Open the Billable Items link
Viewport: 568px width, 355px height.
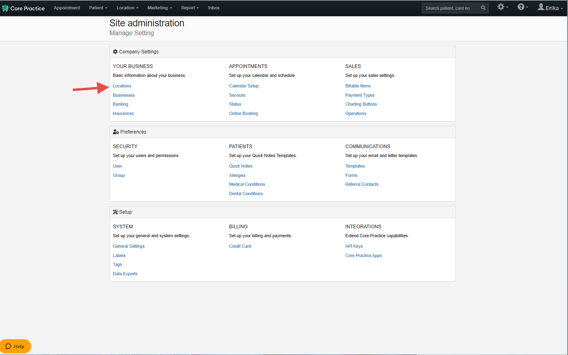(x=358, y=86)
